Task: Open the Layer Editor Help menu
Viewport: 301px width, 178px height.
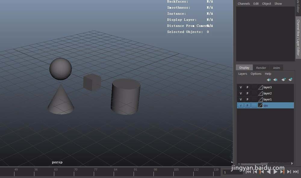Action: (x=268, y=74)
